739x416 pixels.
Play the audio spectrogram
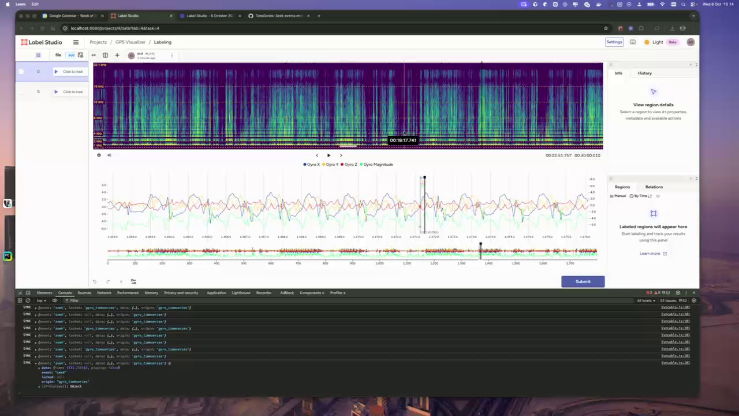tap(329, 155)
